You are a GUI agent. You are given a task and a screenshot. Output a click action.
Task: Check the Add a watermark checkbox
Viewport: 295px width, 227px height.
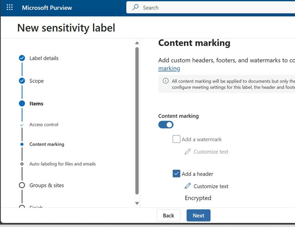pyautogui.click(x=176, y=139)
